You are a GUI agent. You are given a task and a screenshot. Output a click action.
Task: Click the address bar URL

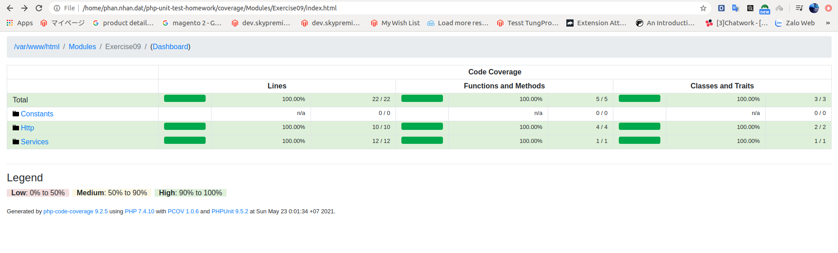[x=210, y=8]
